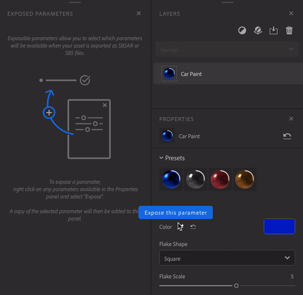Apply the red car paint preset
The width and height of the screenshot is (303, 295).
(220, 179)
